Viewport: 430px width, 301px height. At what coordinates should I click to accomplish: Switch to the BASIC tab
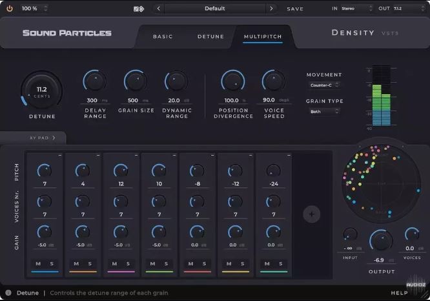(x=163, y=36)
